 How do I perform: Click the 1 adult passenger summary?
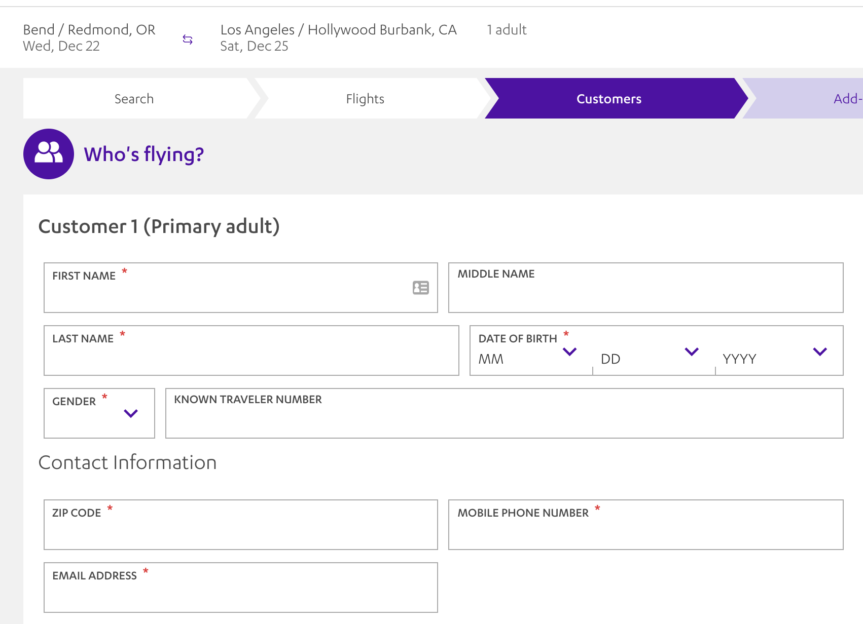click(x=507, y=30)
